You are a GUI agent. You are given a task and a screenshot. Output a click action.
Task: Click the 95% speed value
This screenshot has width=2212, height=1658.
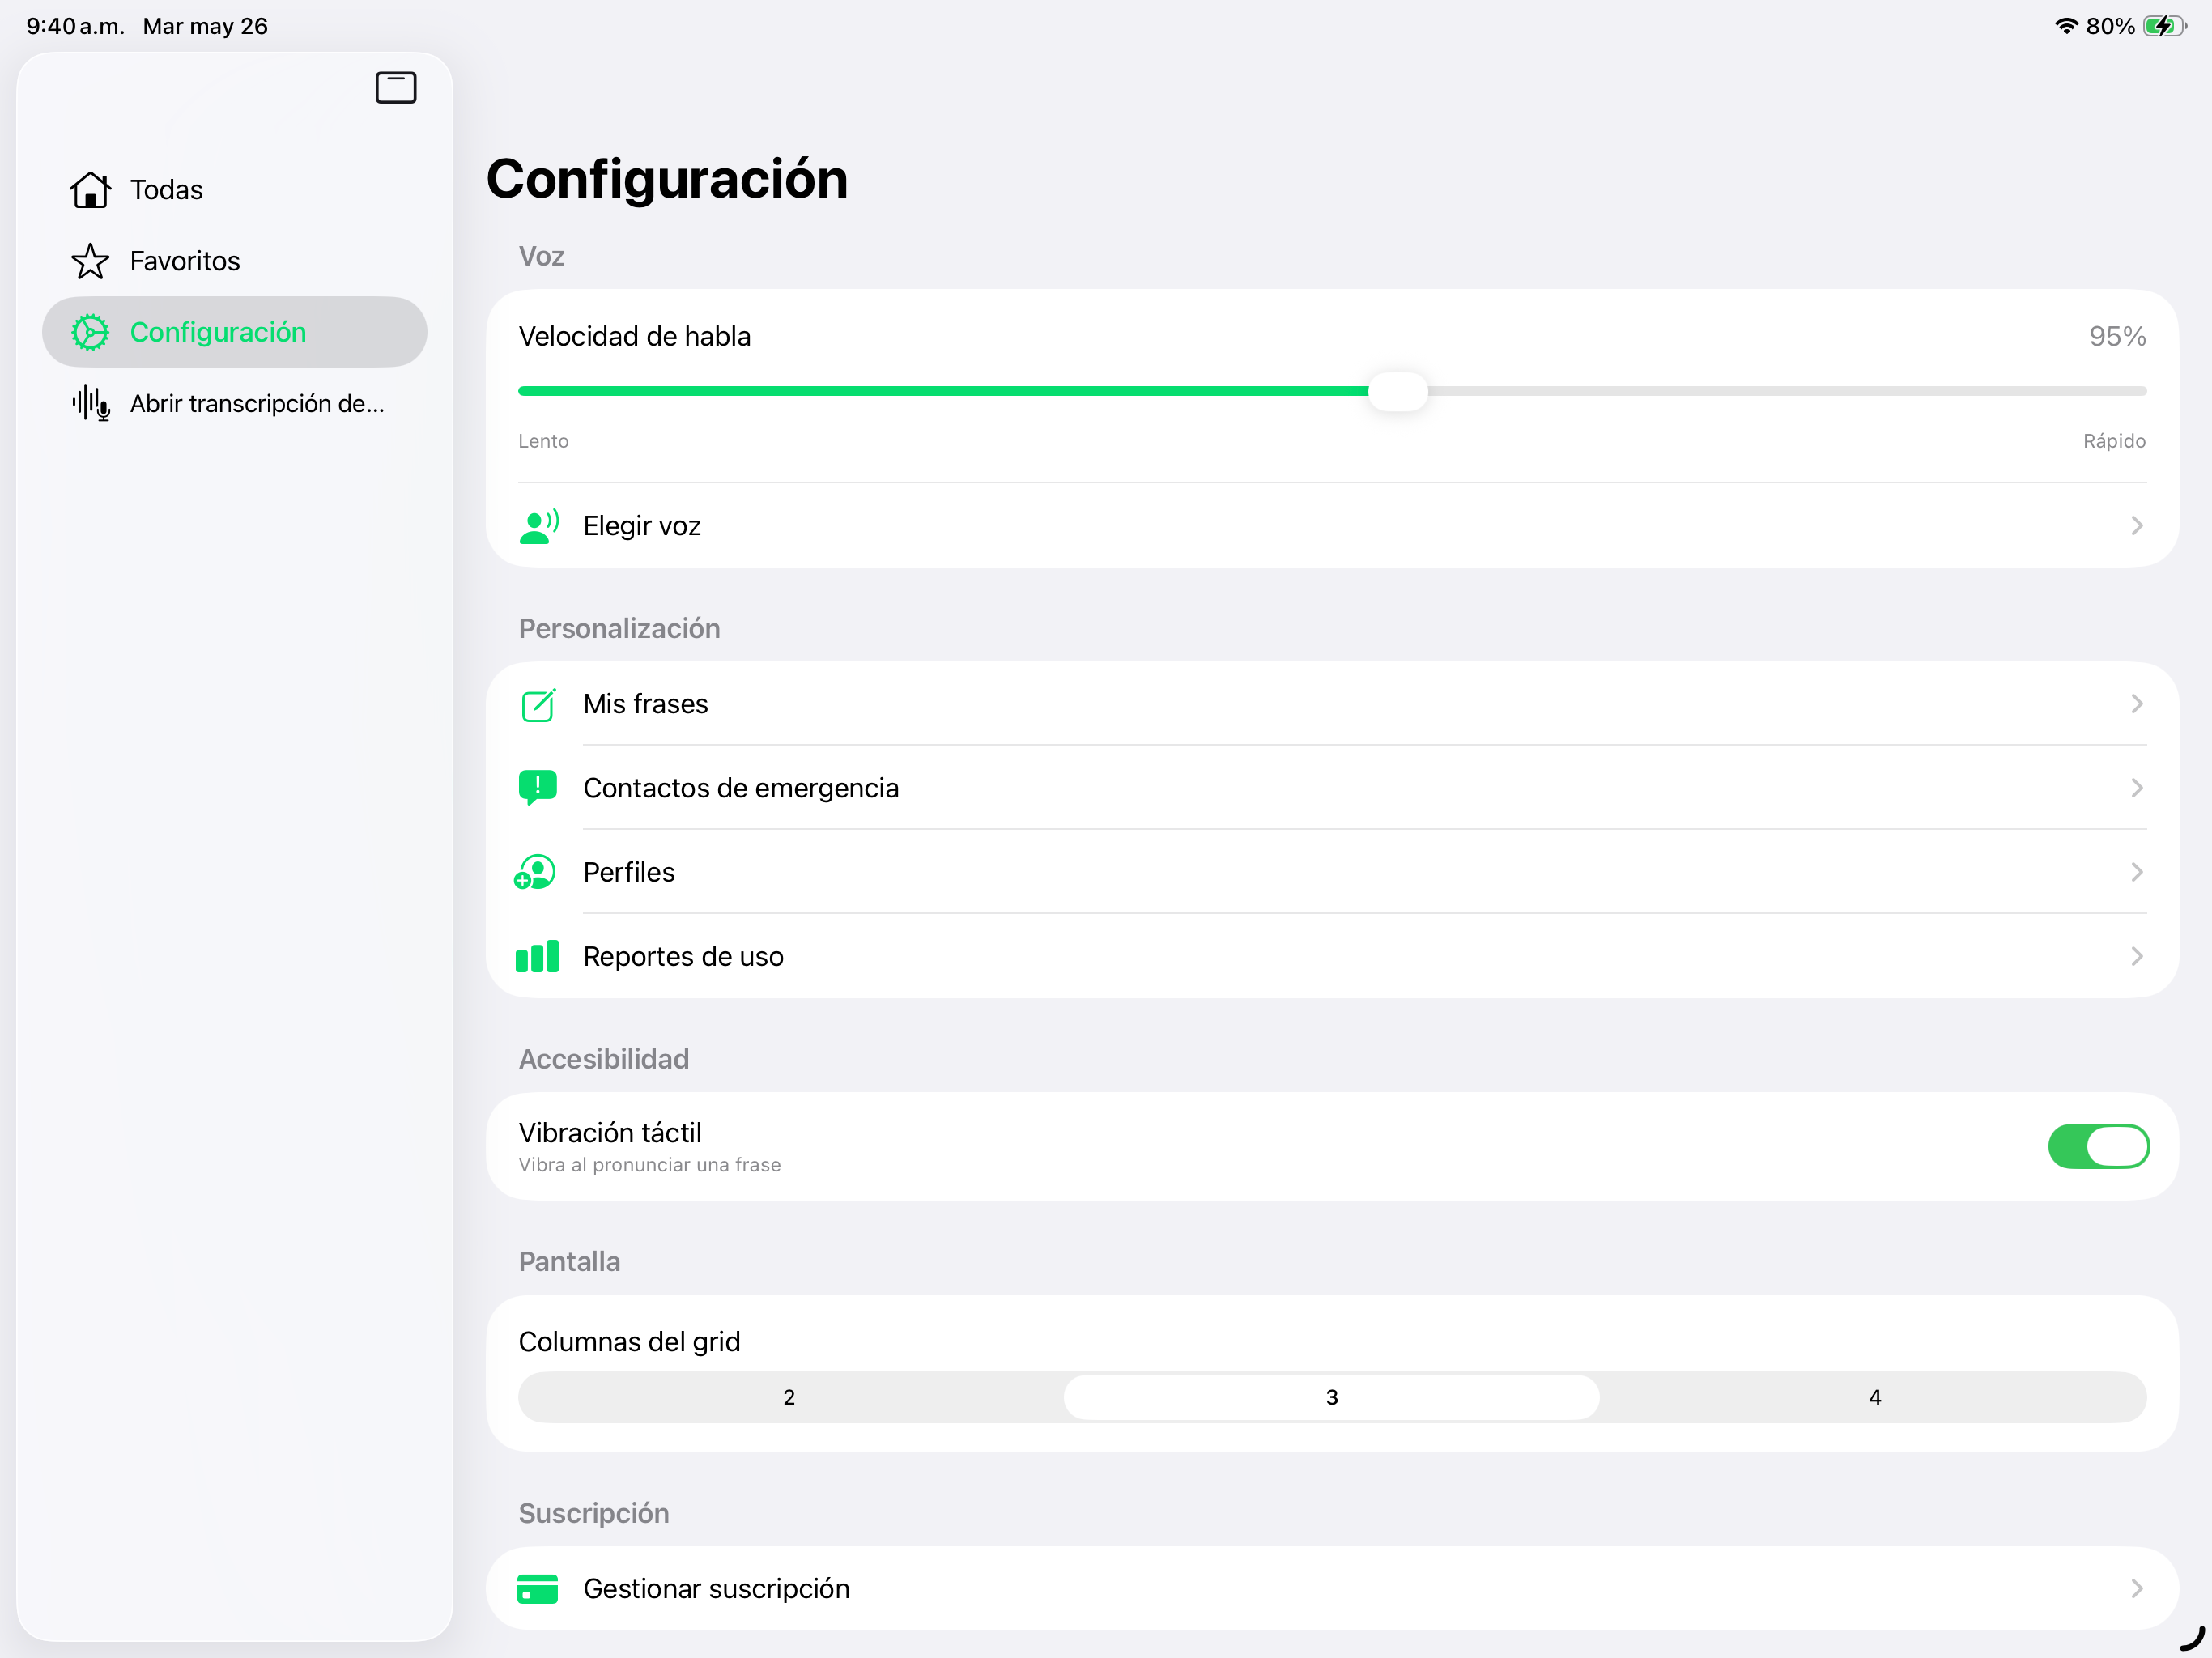(x=2117, y=336)
